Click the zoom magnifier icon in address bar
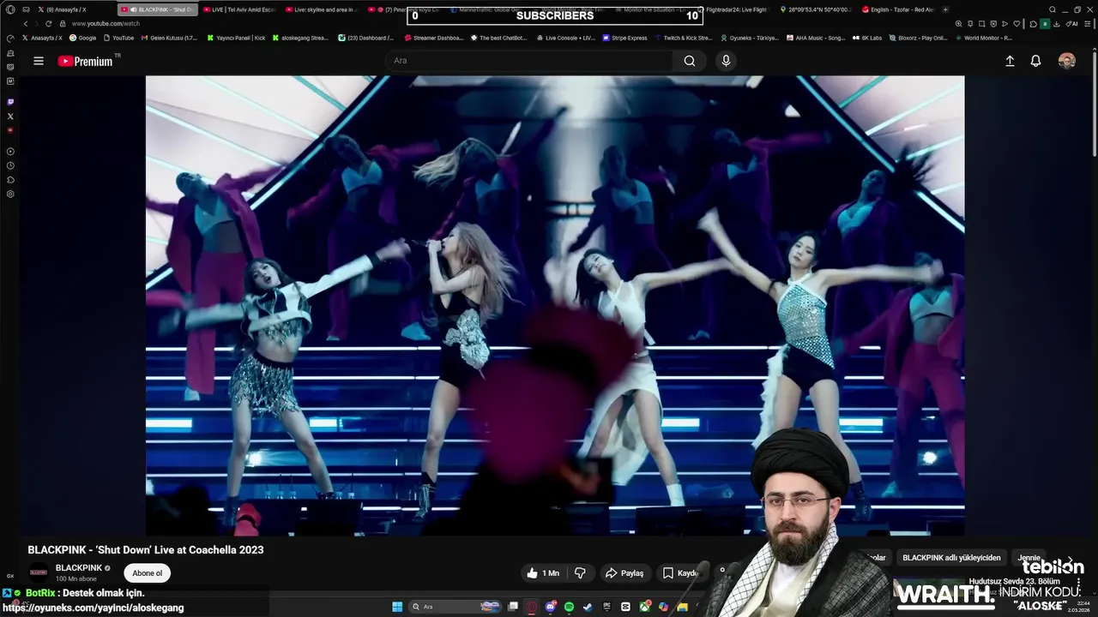This screenshot has width=1098, height=617. pos(959,23)
